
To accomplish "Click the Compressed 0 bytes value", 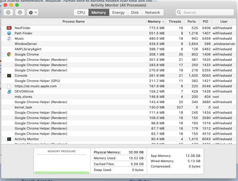I will [x=195, y=166].
